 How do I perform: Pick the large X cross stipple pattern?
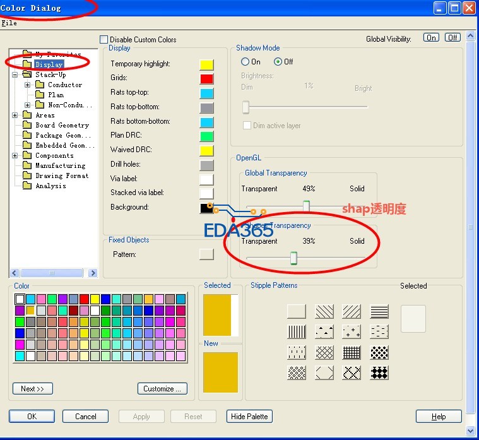tap(352, 373)
